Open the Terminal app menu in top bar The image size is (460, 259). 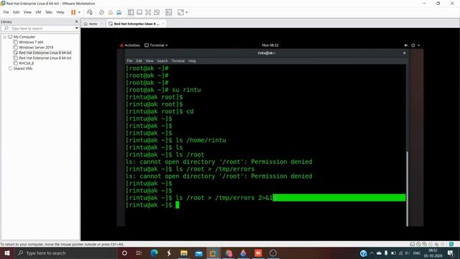[156, 45]
